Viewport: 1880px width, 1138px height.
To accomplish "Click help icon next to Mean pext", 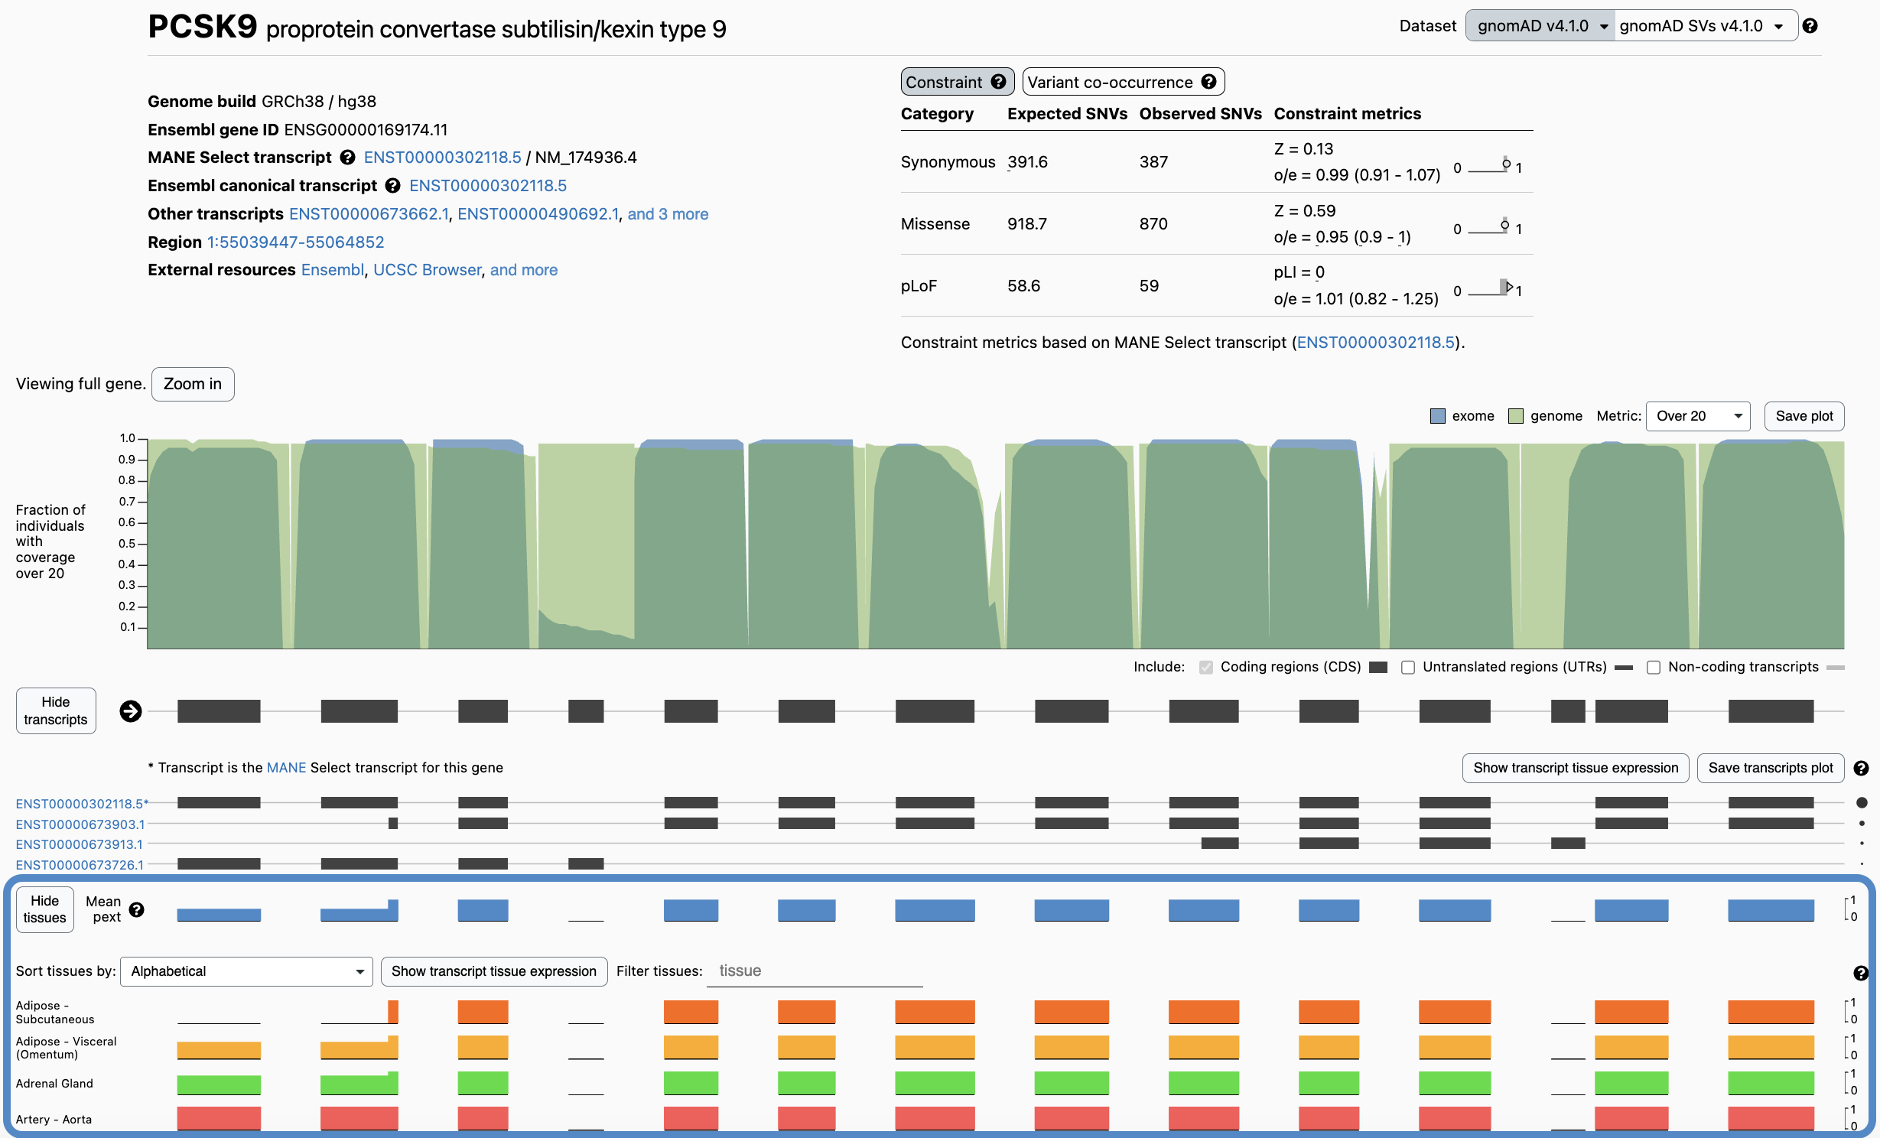I will [137, 909].
